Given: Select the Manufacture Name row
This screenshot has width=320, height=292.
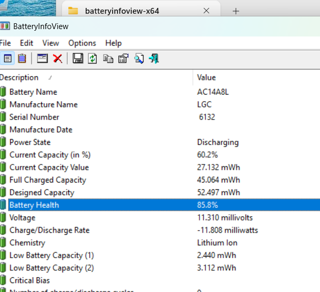Looking at the screenshot, I should click(160, 105).
